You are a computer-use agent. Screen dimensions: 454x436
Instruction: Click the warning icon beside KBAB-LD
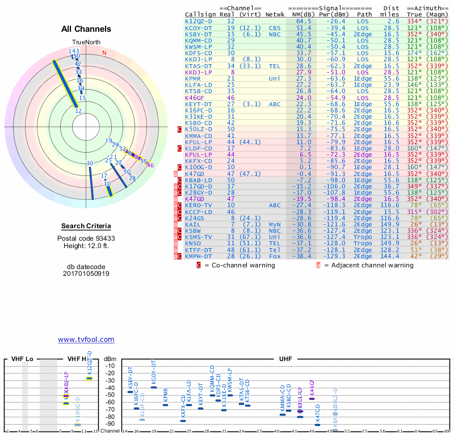(x=179, y=179)
